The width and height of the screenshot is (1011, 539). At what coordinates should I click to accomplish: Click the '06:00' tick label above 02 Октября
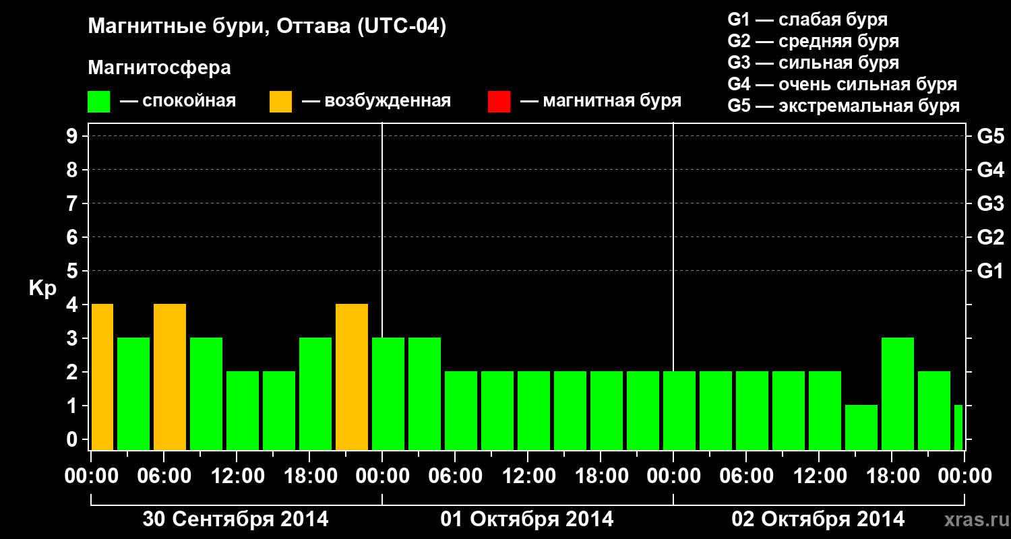click(x=746, y=476)
